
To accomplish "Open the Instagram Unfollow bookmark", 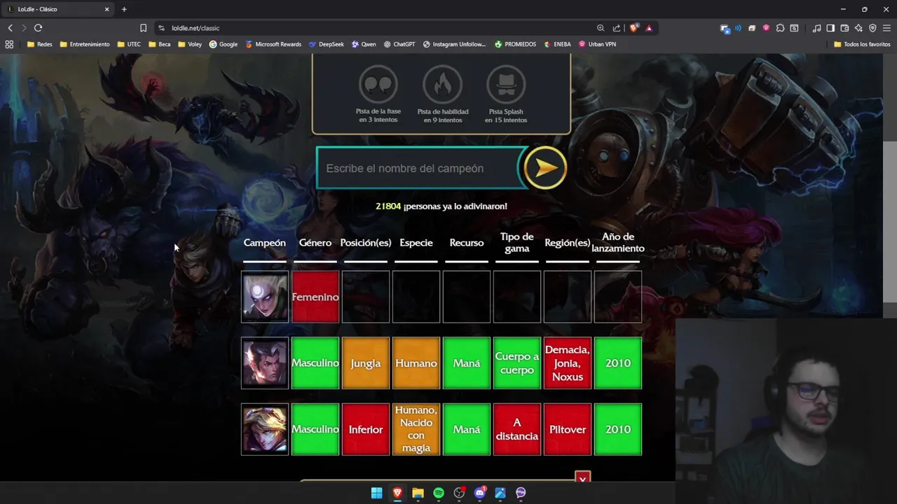I will (454, 44).
